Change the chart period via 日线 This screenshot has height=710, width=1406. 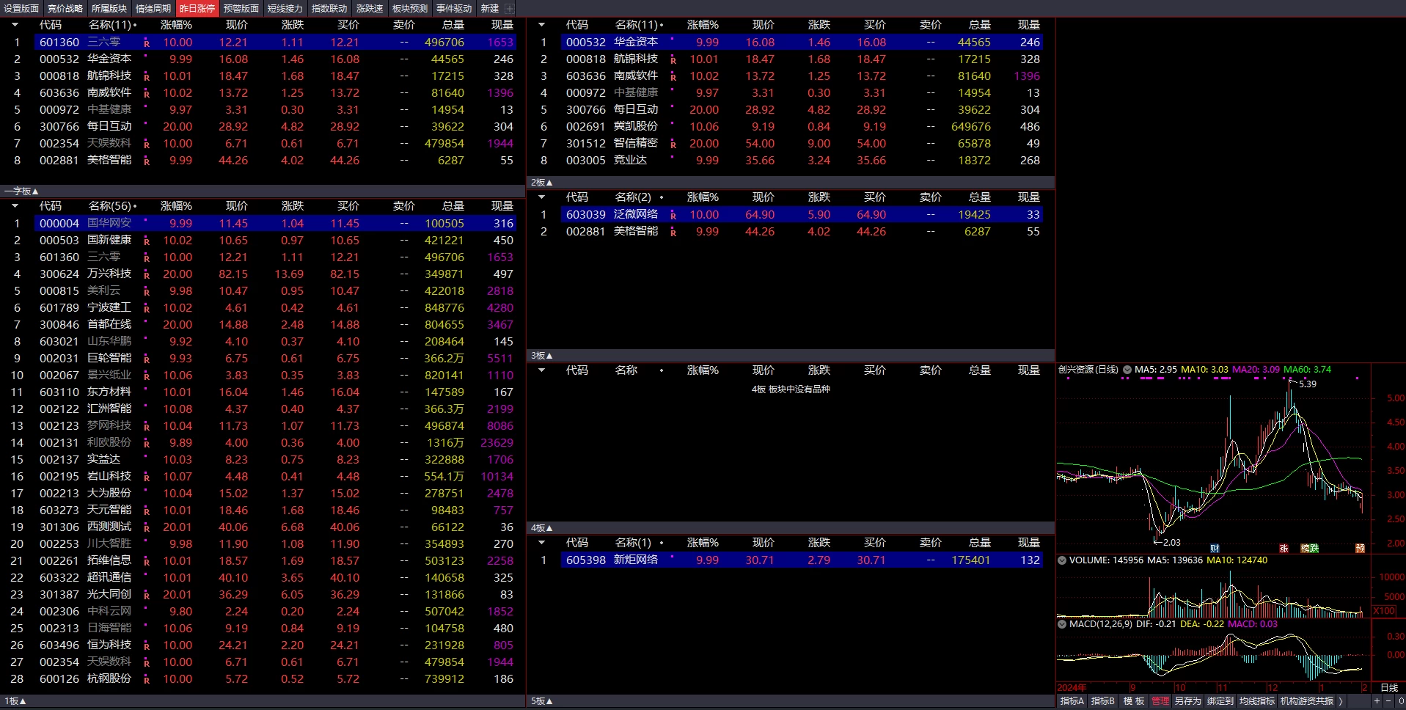(x=1389, y=687)
